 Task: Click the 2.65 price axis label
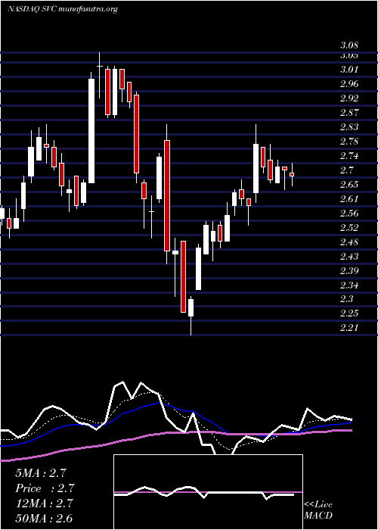349,185
